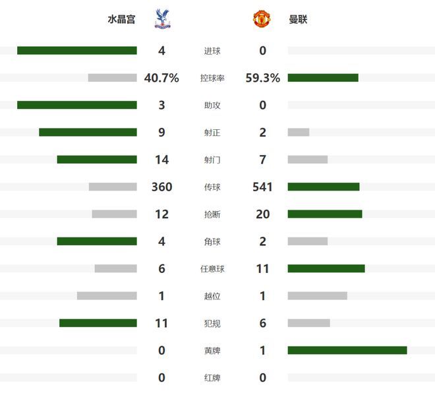Screen dimensions: 435x395
Task: Click Crystal Palace's 40.7% possession value
Action: (161, 78)
